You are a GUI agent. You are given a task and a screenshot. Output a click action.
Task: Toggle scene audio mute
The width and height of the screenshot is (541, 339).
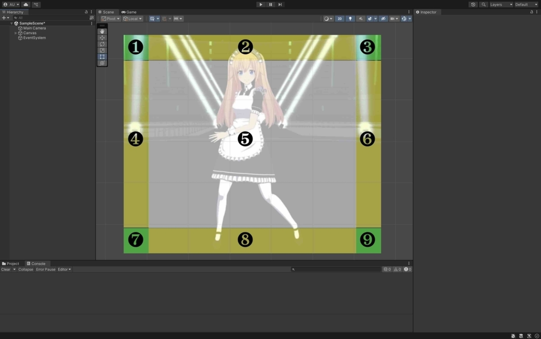click(360, 19)
